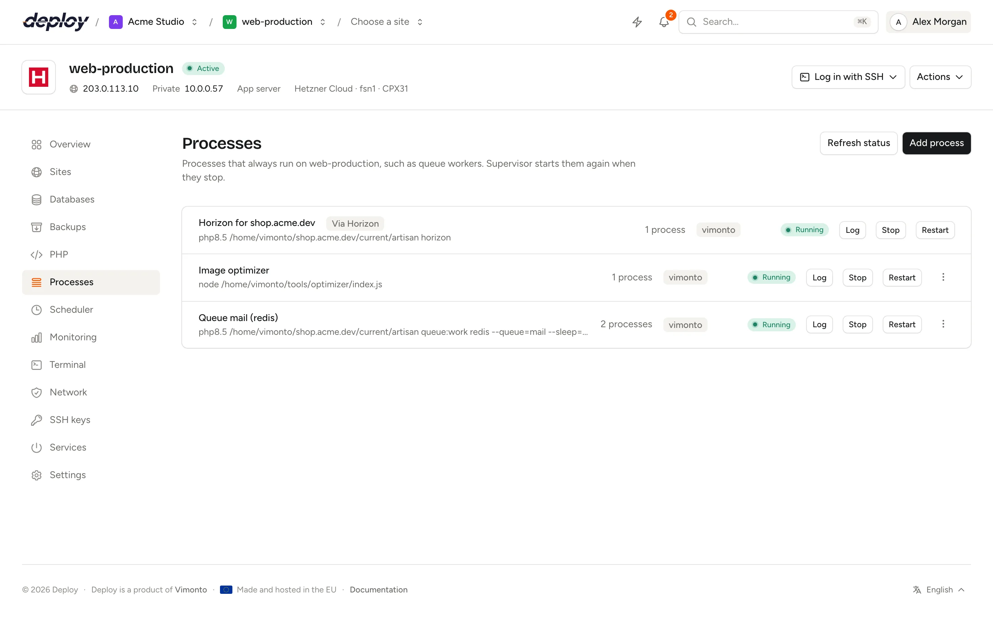Click the purple Acme Studio avatar icon

[x=116, y=22]
